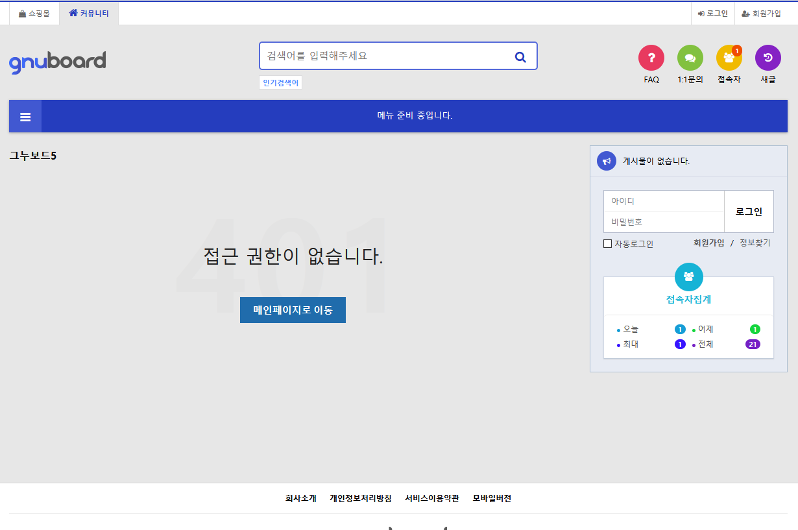Open the FAQ help icon
Screen dimensions: 798x530
651,57
